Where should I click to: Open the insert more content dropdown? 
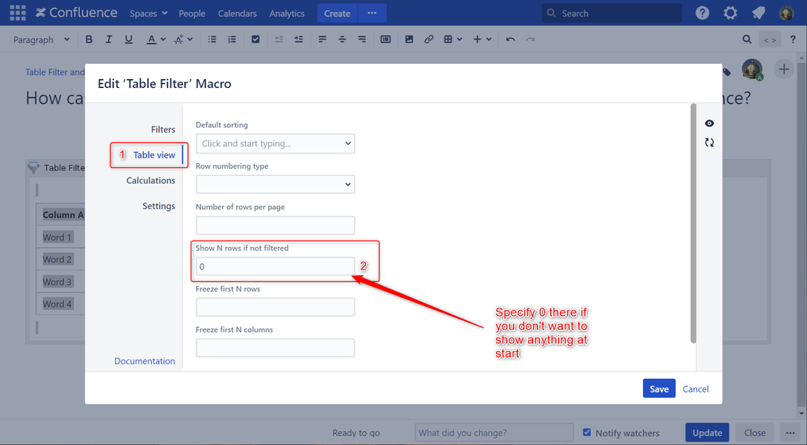click(482, 40)
